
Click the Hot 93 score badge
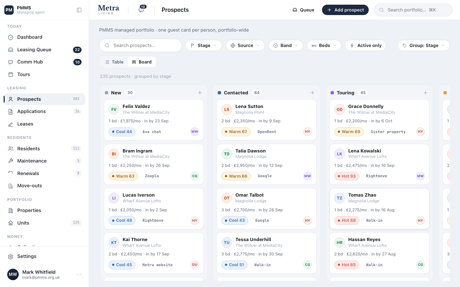[347, 176]
